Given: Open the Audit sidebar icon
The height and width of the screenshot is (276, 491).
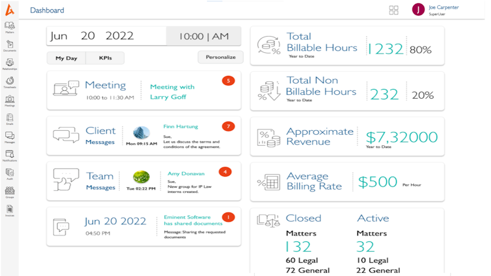Looking at the screenshot, I should (10, 173).
